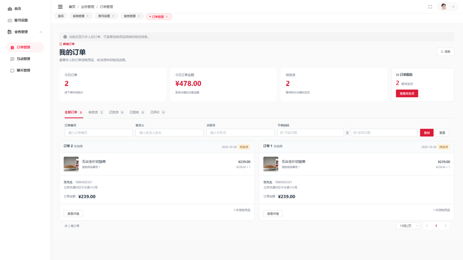Click 查看详情 button on 订单 1
Screen dimensions: 463x260
point(273,214)
